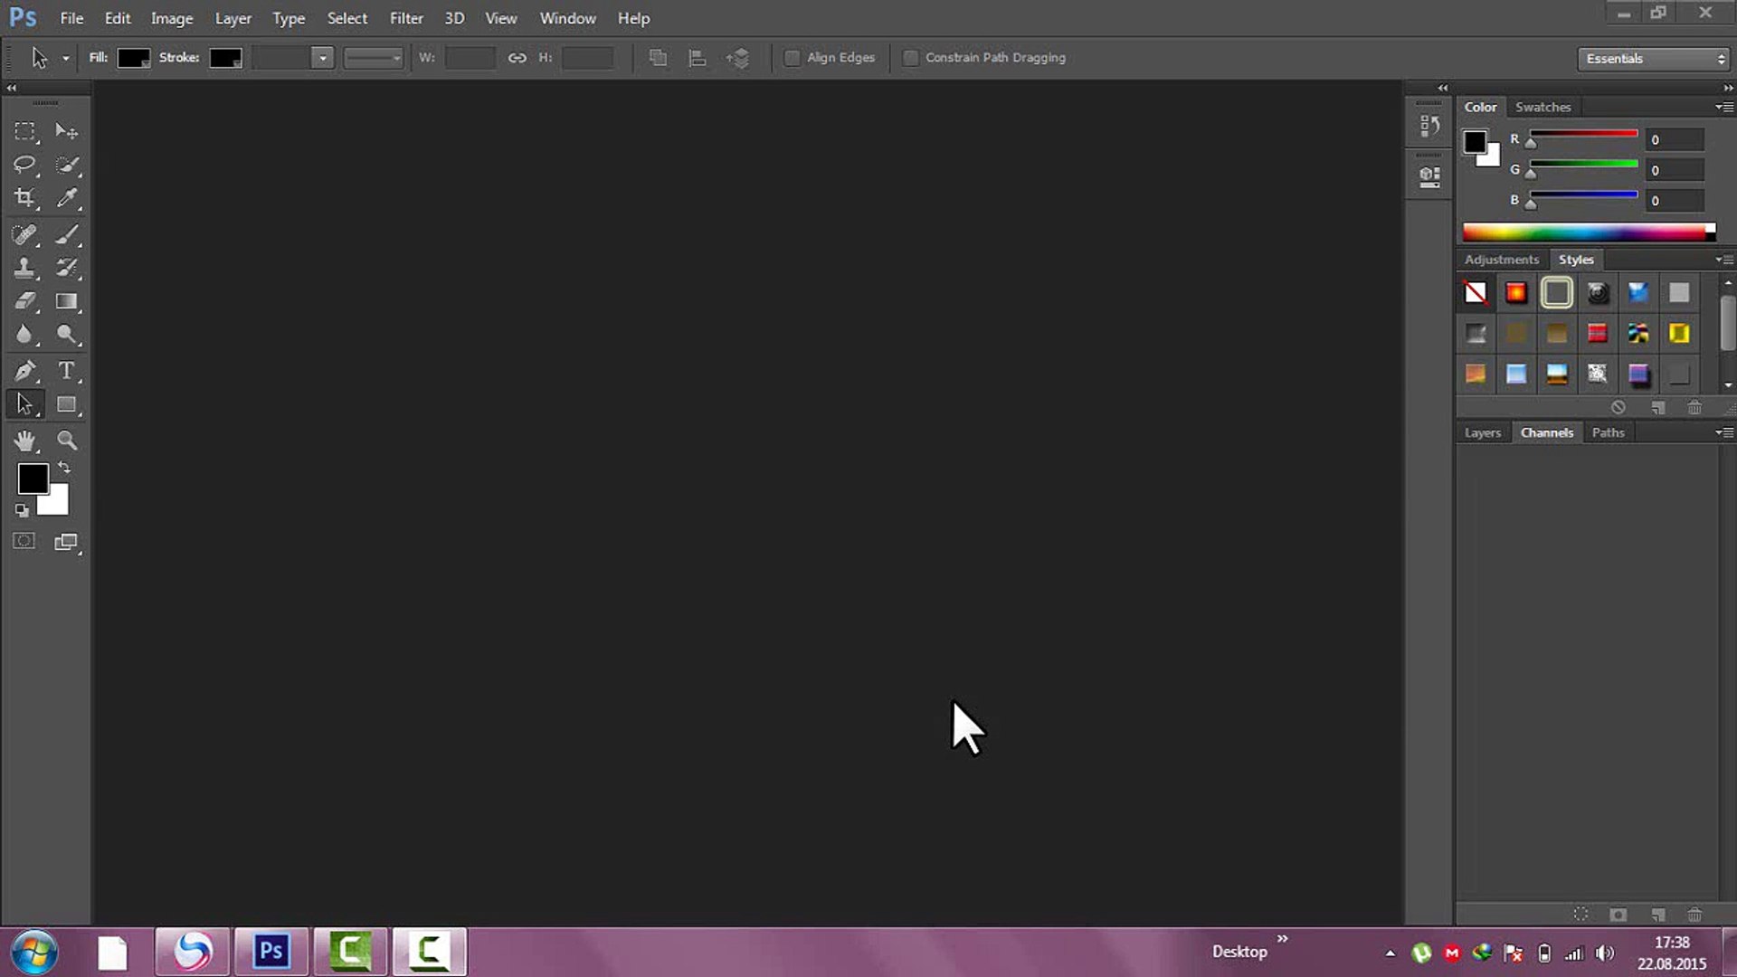Viewport: 1737px width, 977px height.
Task: Toggle Quick Mask mode icon
Action: (24, 542)
